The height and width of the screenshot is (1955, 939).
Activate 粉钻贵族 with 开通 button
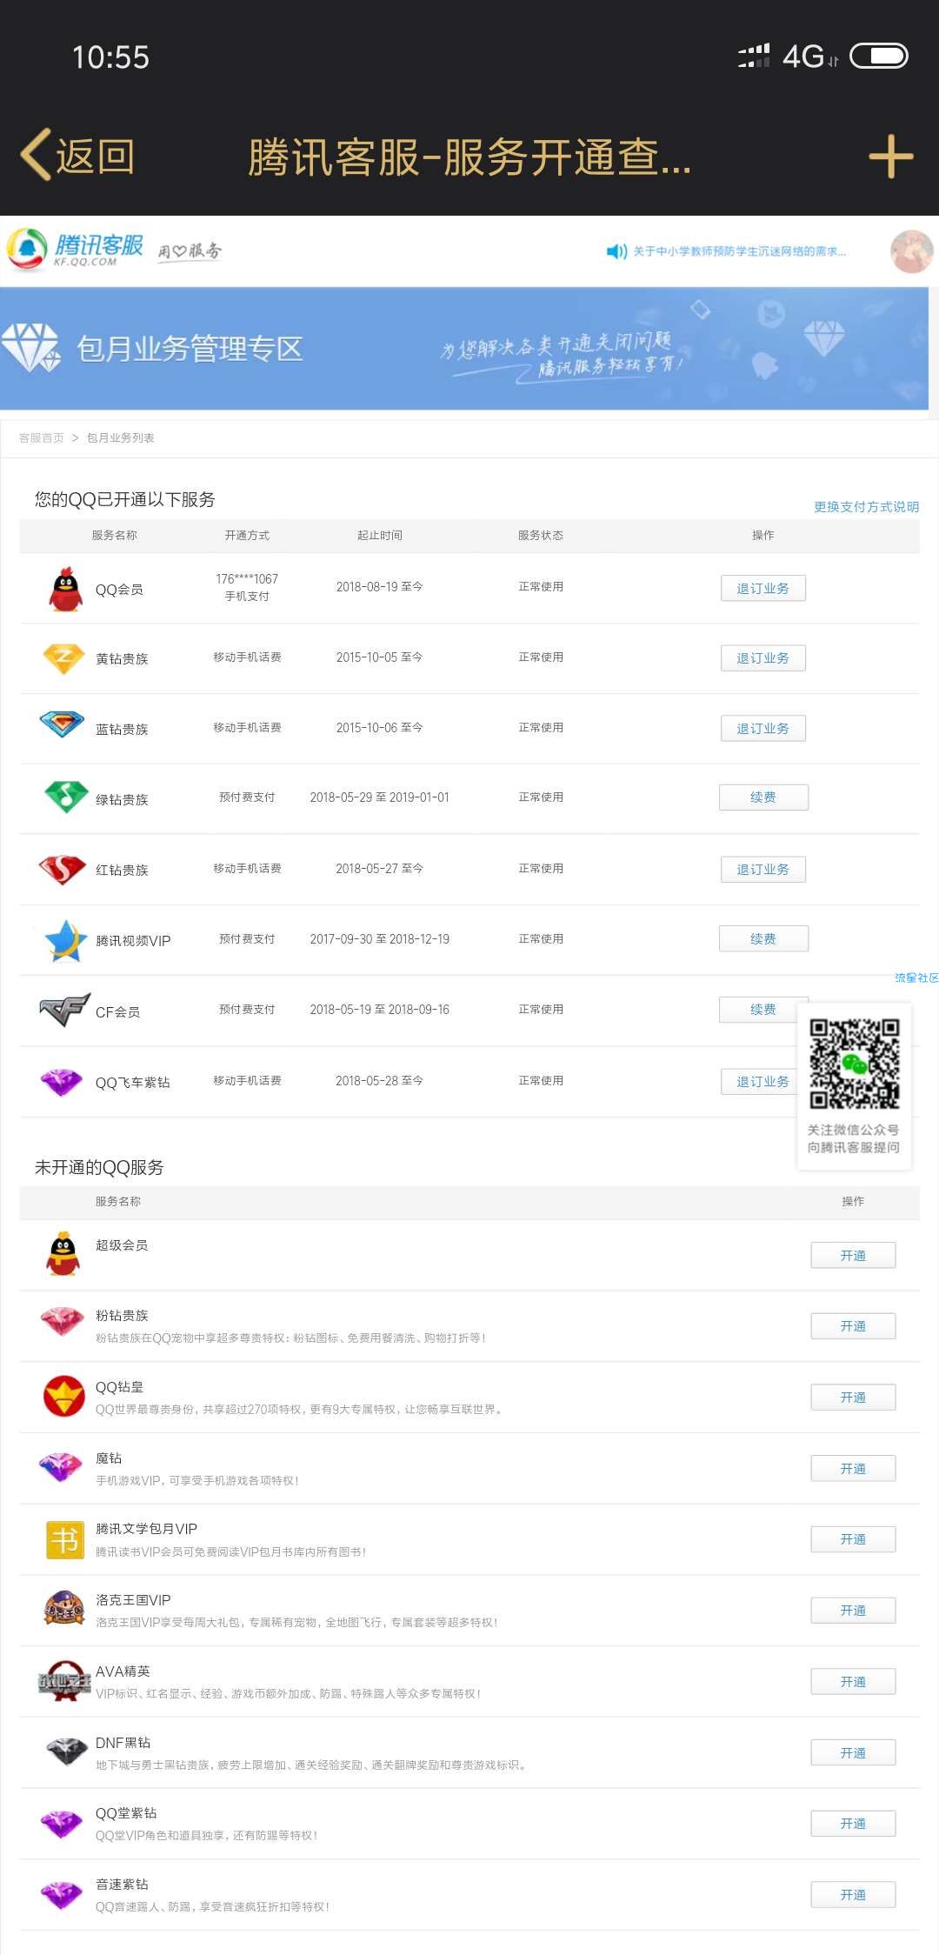coord(853,1326)
